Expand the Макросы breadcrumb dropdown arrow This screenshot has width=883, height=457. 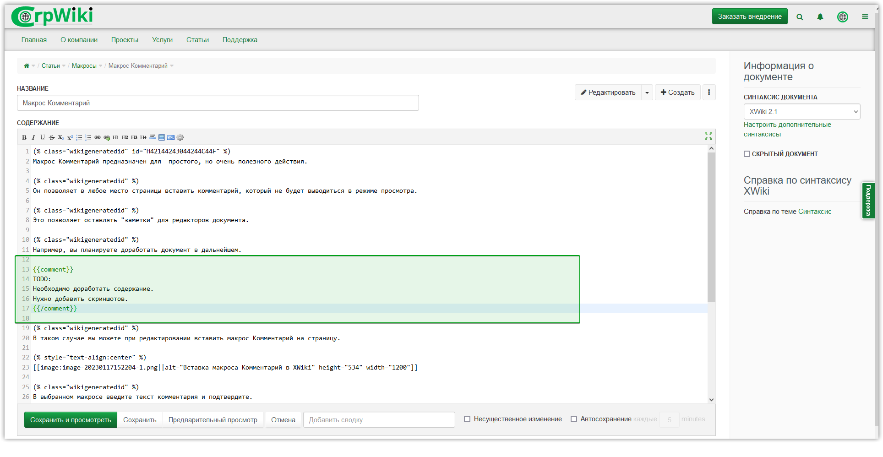101,66
